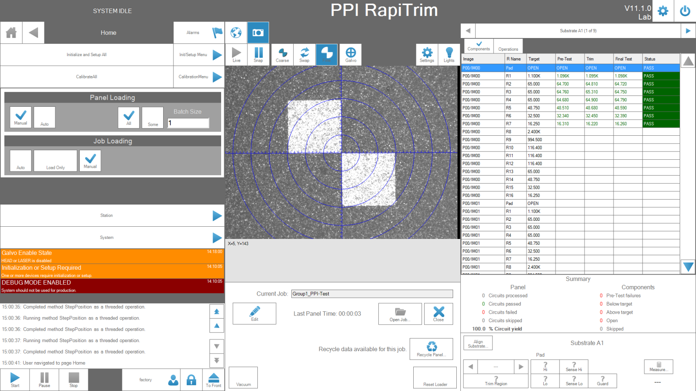Switch to the Operations tab
Viewport: 696px width, 391px height.
tap(507, 46)
